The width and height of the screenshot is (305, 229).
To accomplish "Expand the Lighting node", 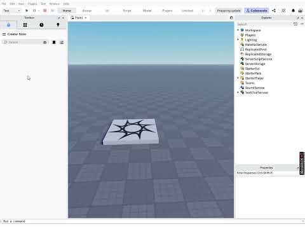I will coord(238,39).
